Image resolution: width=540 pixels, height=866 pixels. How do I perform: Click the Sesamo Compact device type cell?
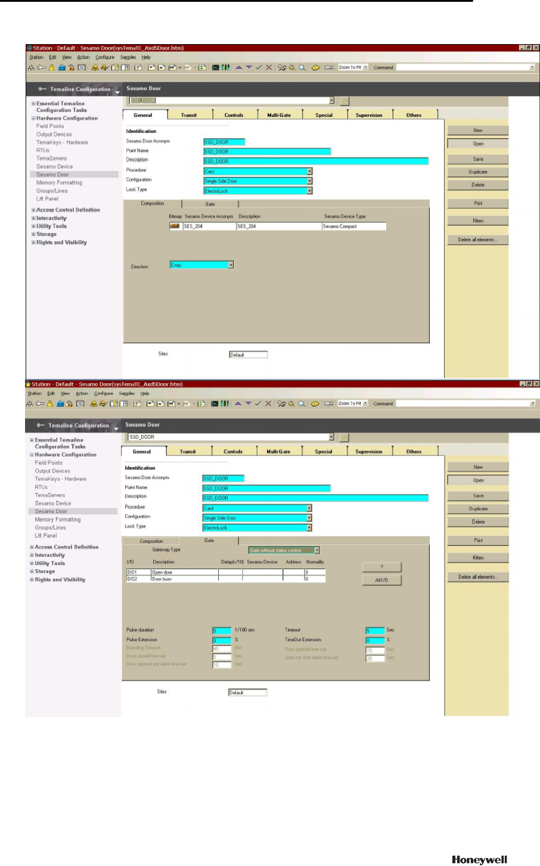(x=353, y=226)
